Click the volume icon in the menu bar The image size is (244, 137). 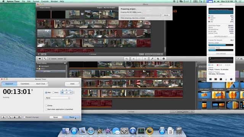coord(218,1)
